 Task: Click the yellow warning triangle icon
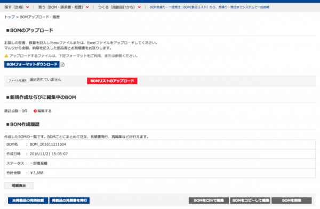pyautogui.click(x=6, y=56)
